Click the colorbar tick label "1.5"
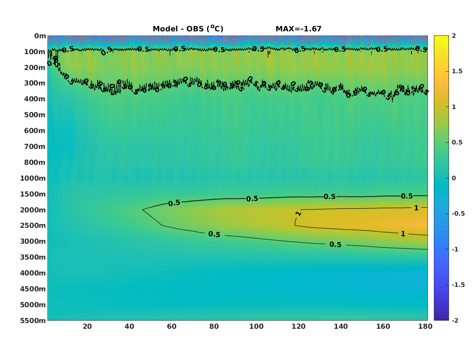 (457, 72)
